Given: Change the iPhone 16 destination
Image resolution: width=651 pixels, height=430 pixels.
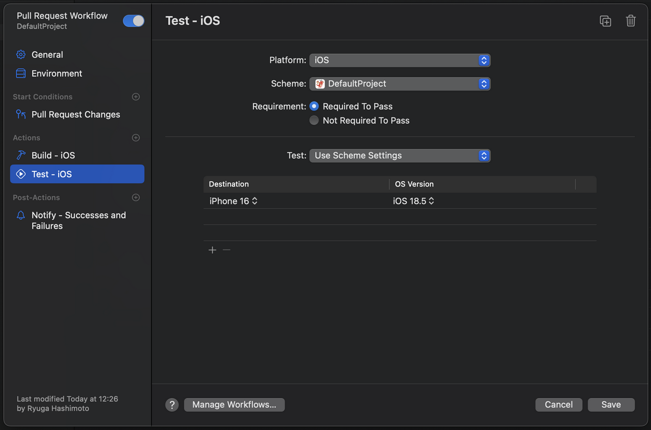Looking at the screenshot, I should coord(234,201).
